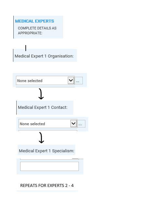Select 'None selected' text in Contact combo box
The height and width of the screenshot is (200, 145).
click(32, 124)
